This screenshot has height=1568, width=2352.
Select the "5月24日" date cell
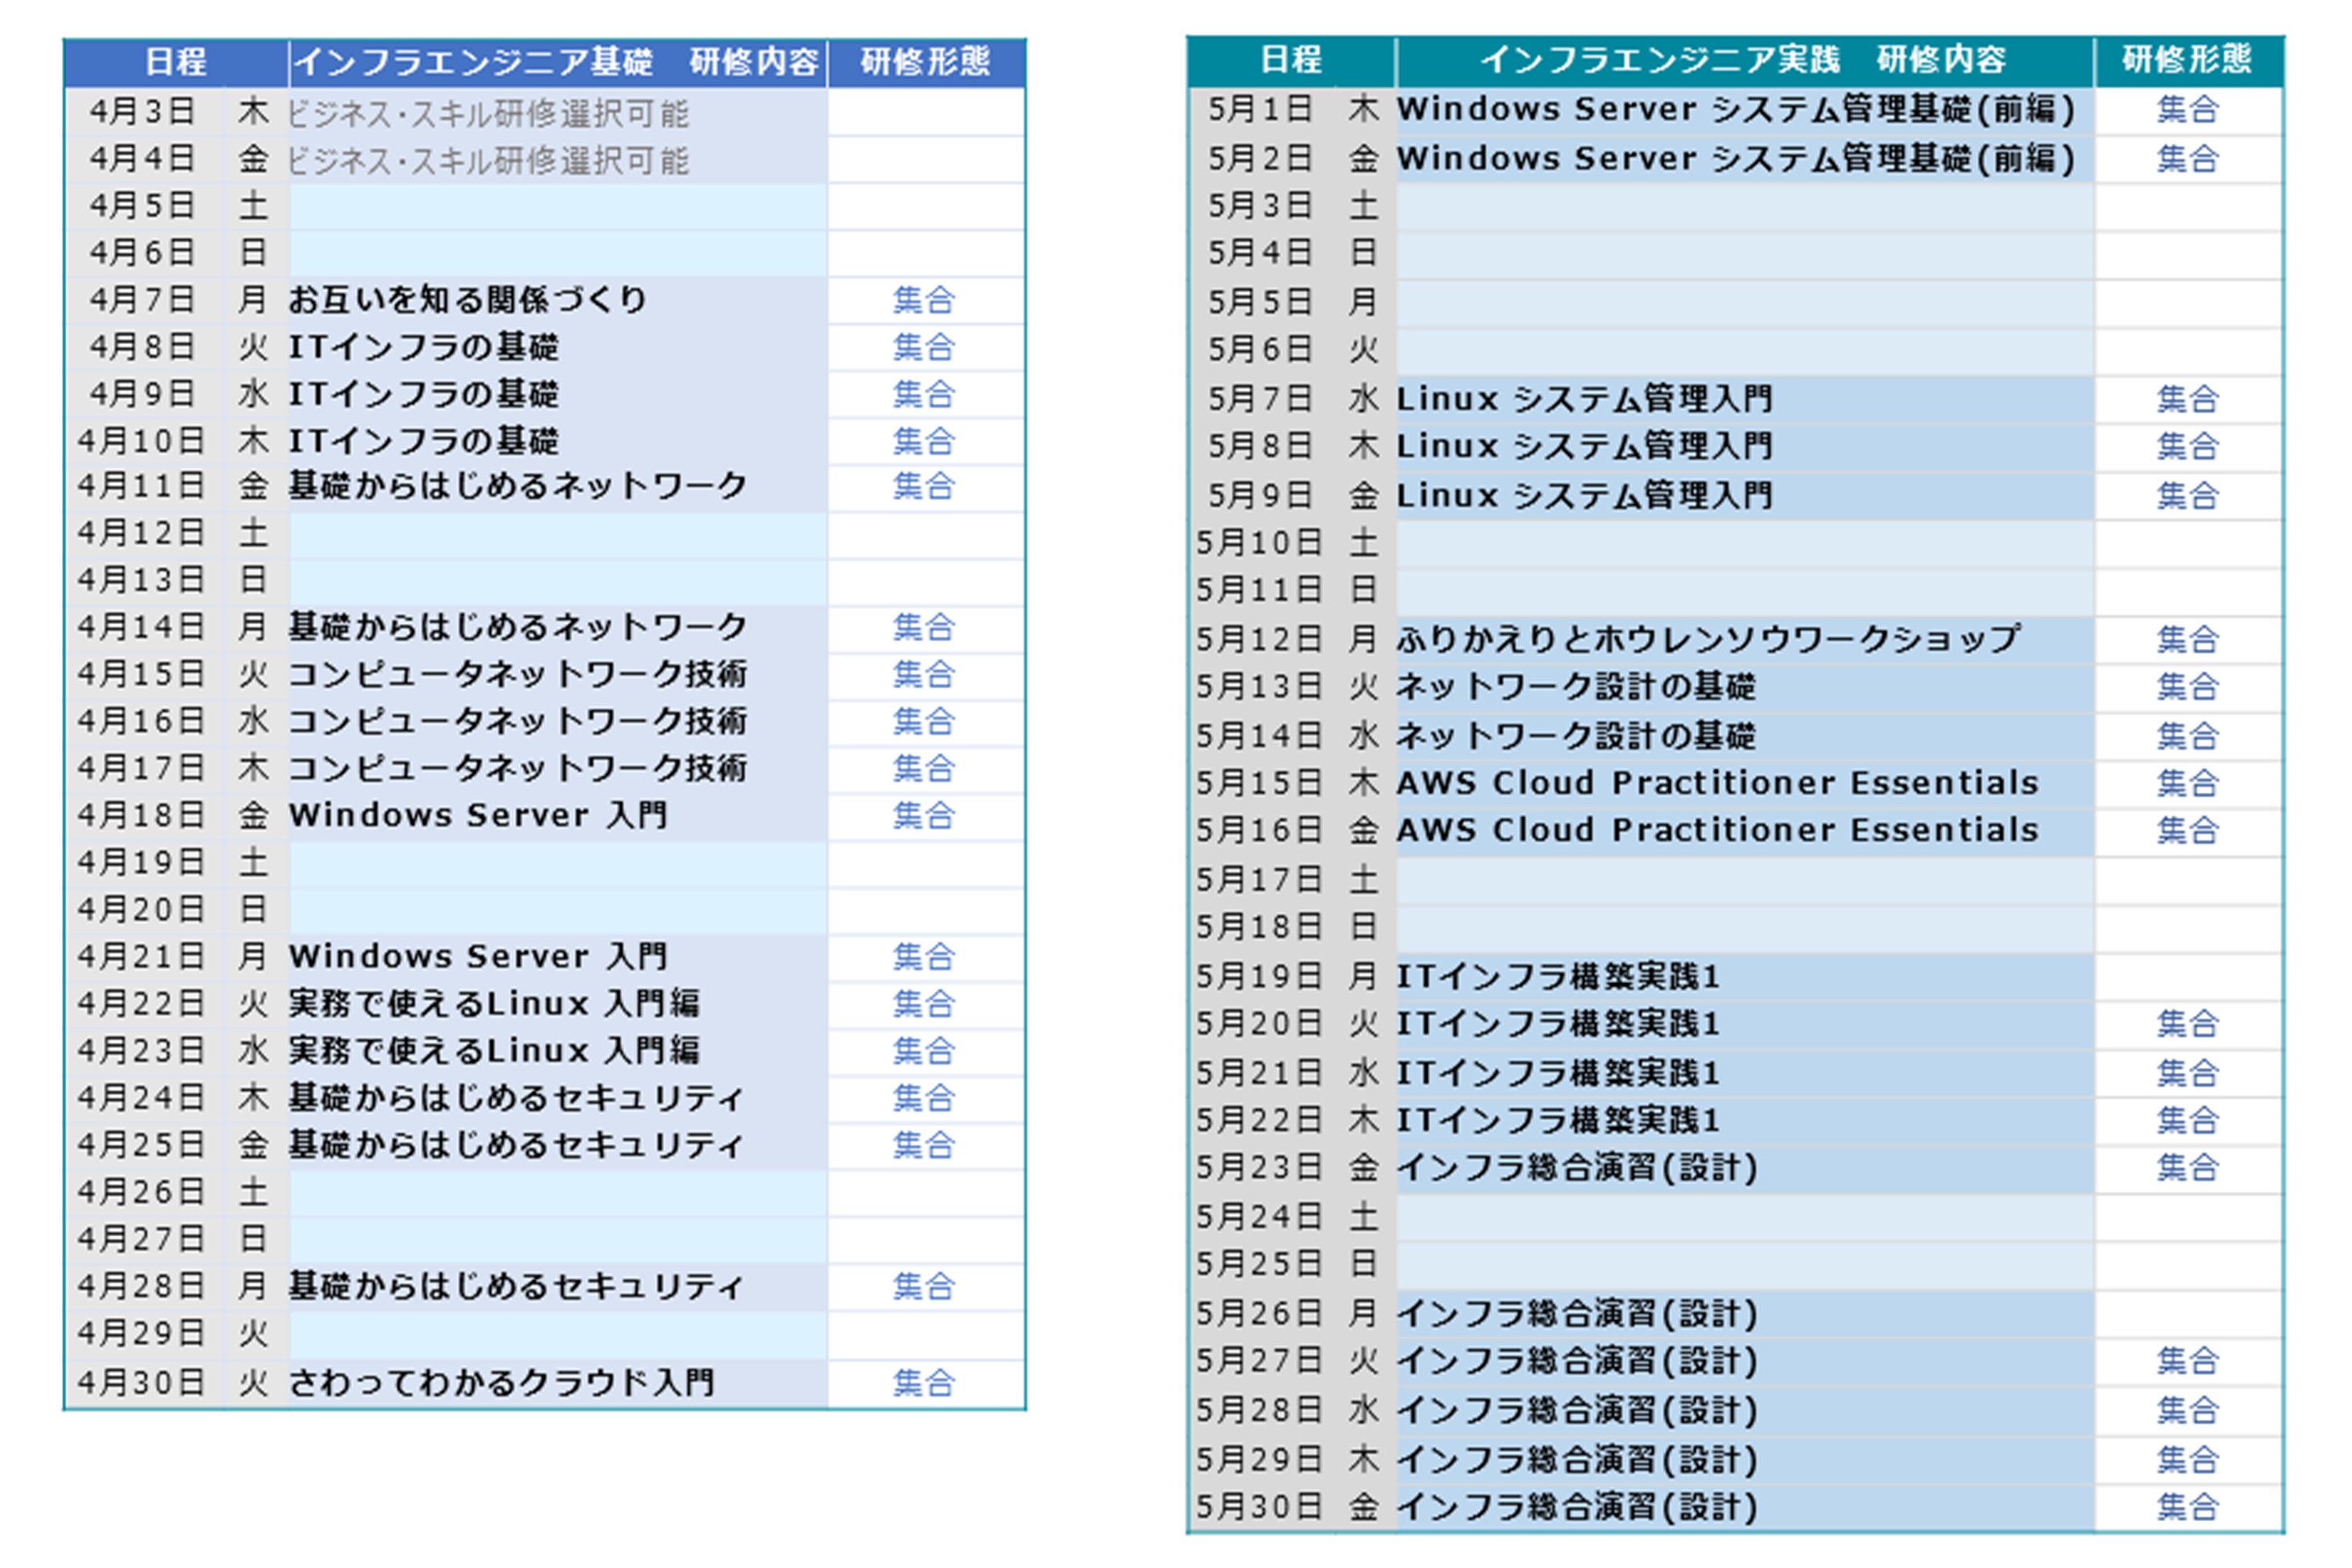point(1260,1217)
